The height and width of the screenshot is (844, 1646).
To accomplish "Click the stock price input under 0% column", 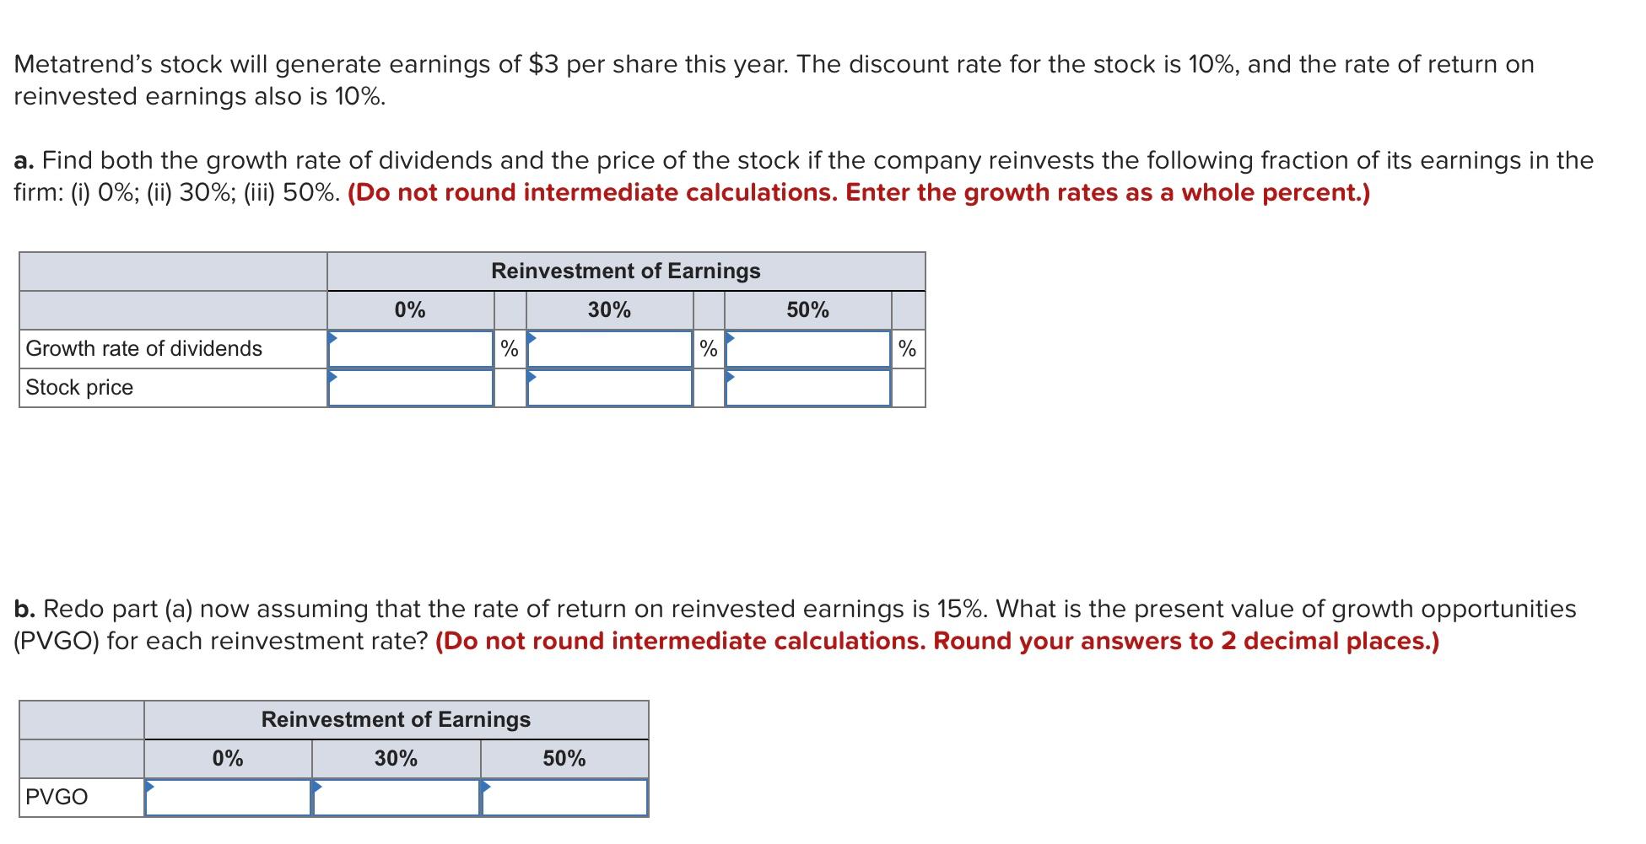I will [x=411, y=388].
